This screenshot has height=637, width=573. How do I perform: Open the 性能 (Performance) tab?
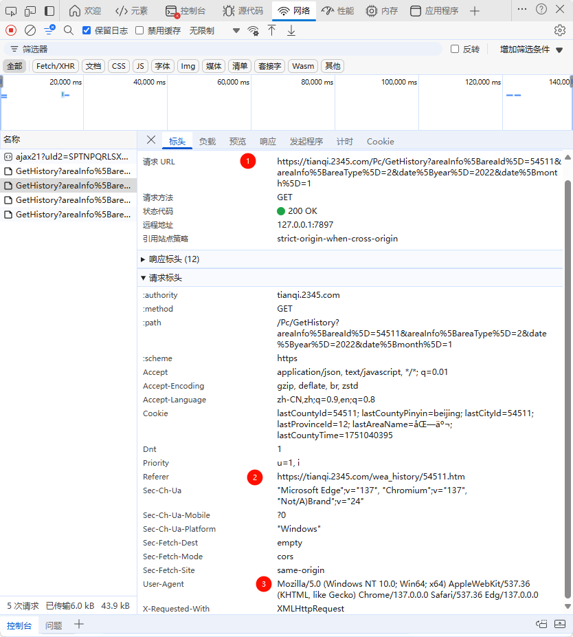pos(337,11)
